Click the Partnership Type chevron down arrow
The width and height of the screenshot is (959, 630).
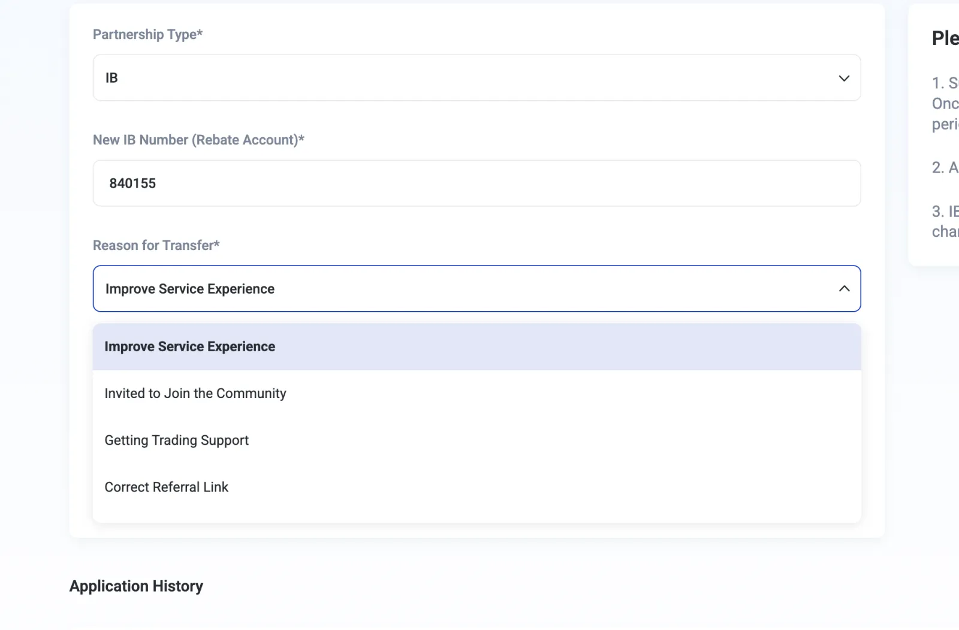click(844, 78)
